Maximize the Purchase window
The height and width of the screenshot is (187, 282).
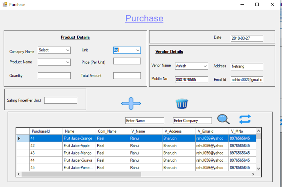(x=257, y=4)
